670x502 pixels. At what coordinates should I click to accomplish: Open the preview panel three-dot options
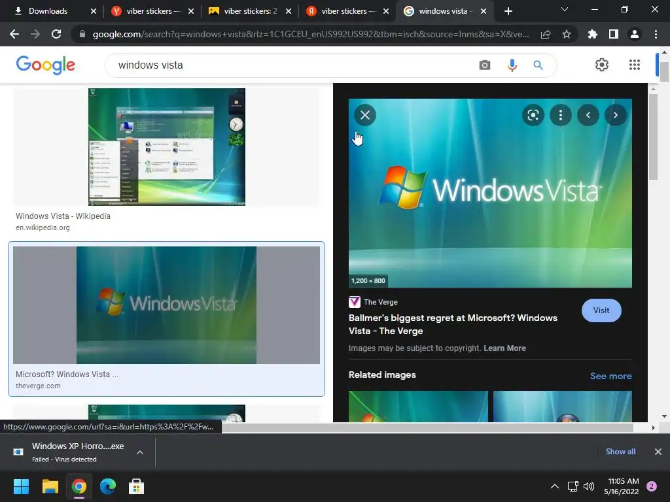pos(561,115)
